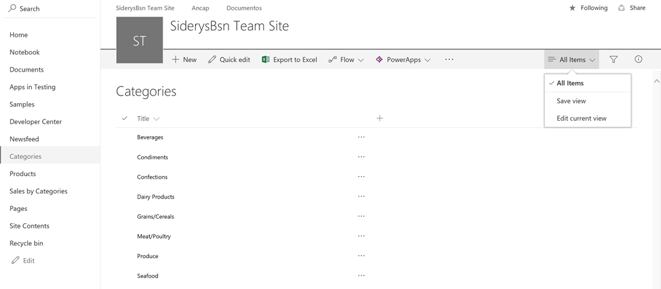This screenshot has width=661, height=289.
Task: Open Newsfeed in the sidebar
Action: tap(25, 139)
